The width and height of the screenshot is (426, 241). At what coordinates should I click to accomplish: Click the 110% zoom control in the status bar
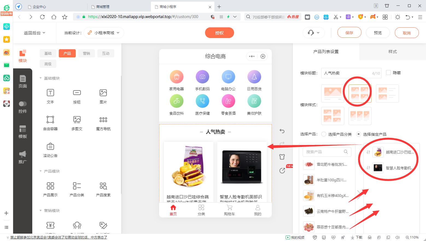[413, 237]
